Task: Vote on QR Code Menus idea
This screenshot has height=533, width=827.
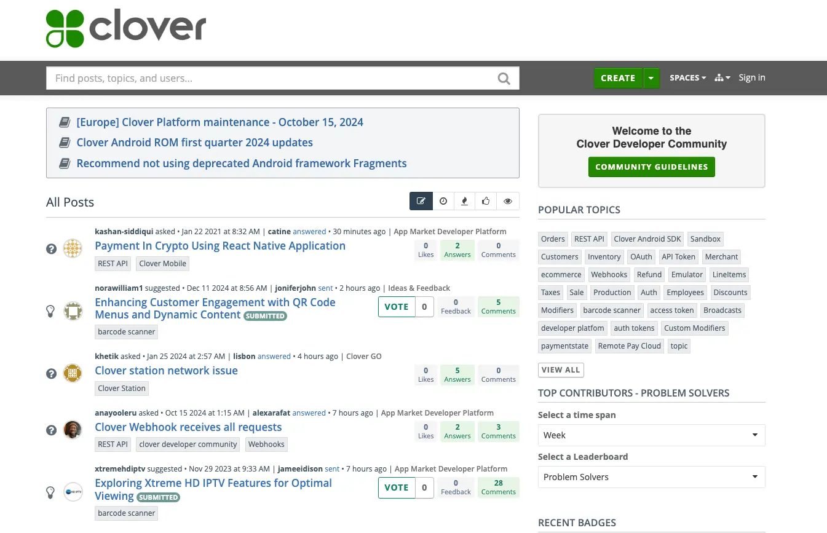Action: 396,307
